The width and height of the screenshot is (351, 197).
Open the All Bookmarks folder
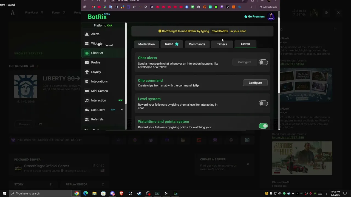[268, 7]
